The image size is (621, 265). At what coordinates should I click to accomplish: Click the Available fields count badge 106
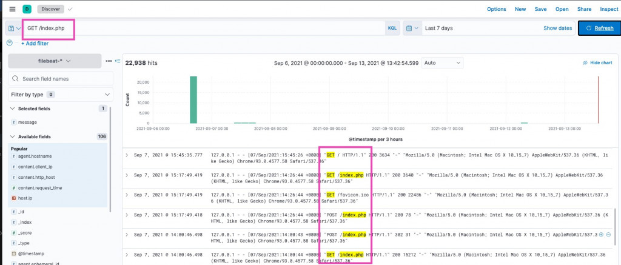[102, 136]
